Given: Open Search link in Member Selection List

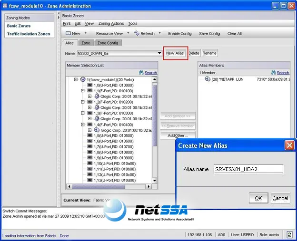Looking at the screenshot, I should 150,73.
